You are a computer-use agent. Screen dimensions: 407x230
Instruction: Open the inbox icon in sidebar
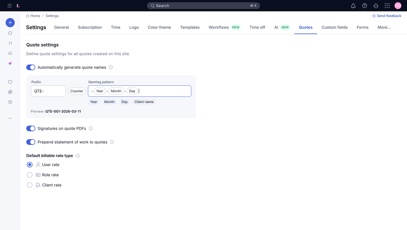10,53
